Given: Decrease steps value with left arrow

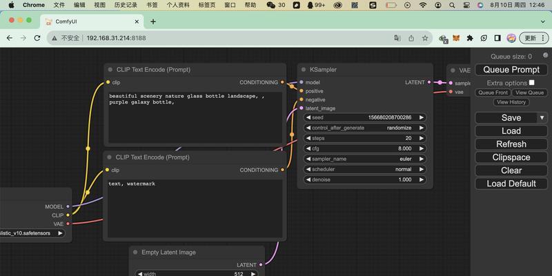Looking at the screenshot, I should [308, 139].
